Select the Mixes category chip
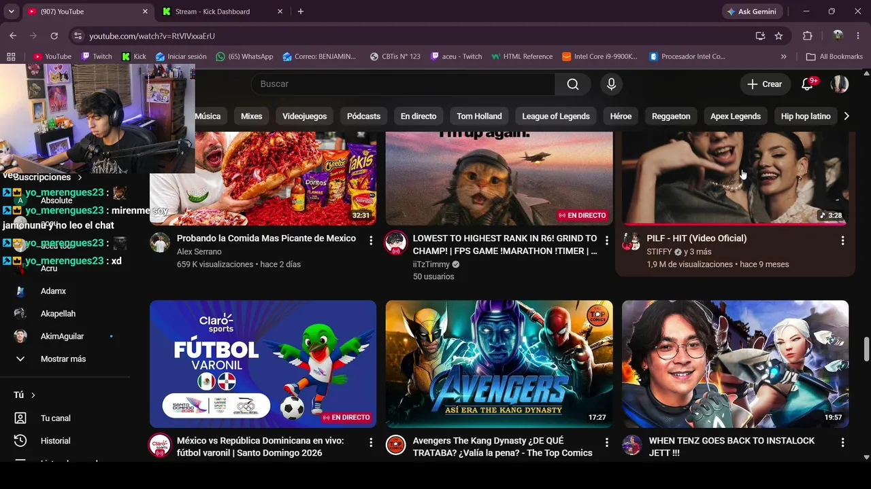Viewport: 871px width, 489px height. tap(251, 116)
